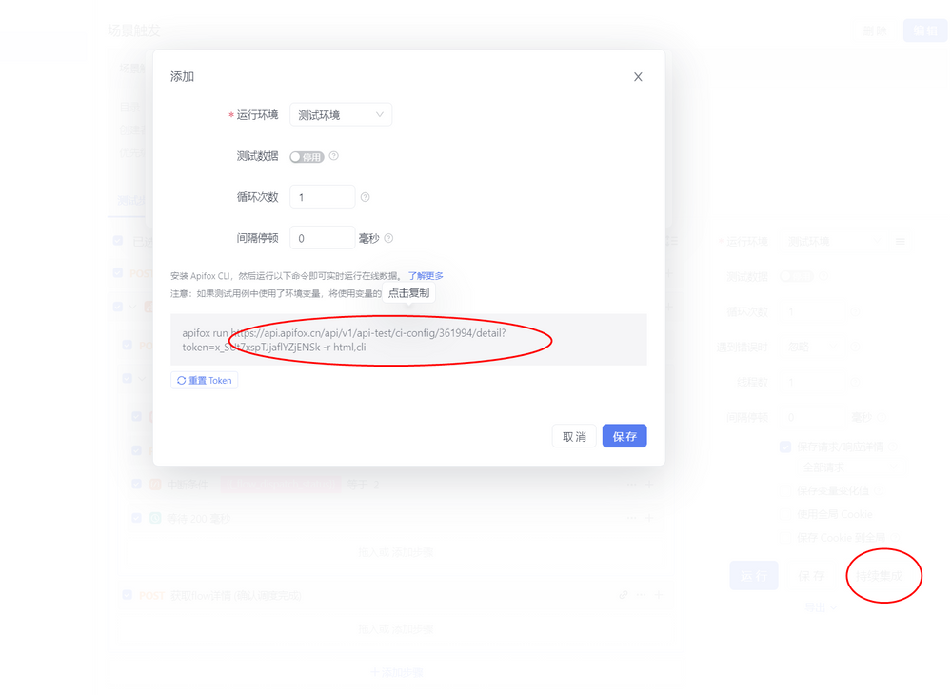The height and width of the screenshot is (695, 952).
Task: Click the 保存 button in the dialog
Action: 625,435
